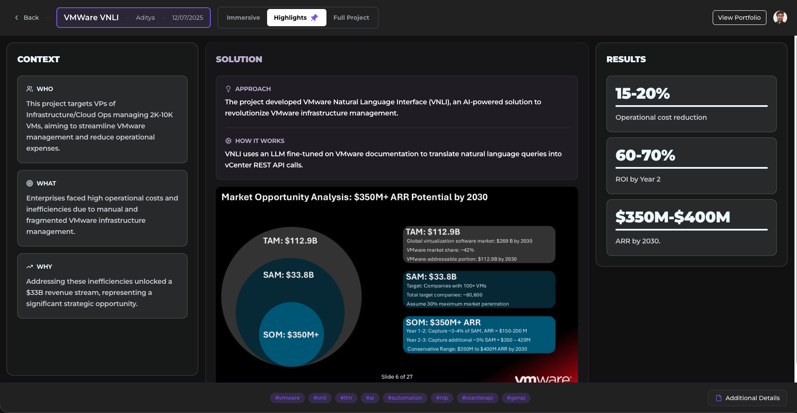Click the SAM: $33.8B info box in slide

479,289
